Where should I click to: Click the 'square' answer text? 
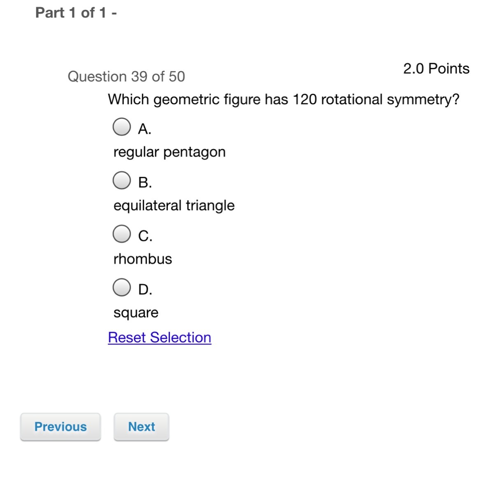click(x=136, y=312)
